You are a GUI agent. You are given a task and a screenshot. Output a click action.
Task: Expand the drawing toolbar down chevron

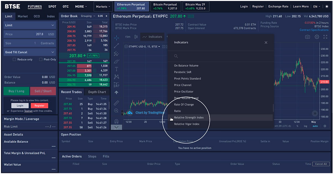pyautogui.click(x=117, y=127)
